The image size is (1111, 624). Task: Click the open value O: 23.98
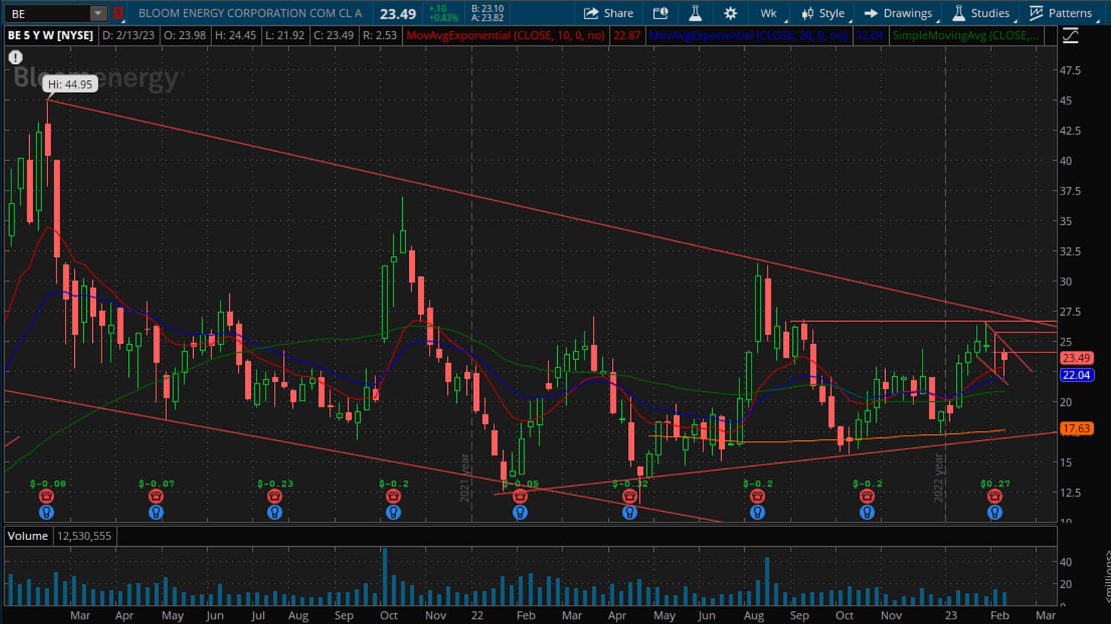click(184, 35)
